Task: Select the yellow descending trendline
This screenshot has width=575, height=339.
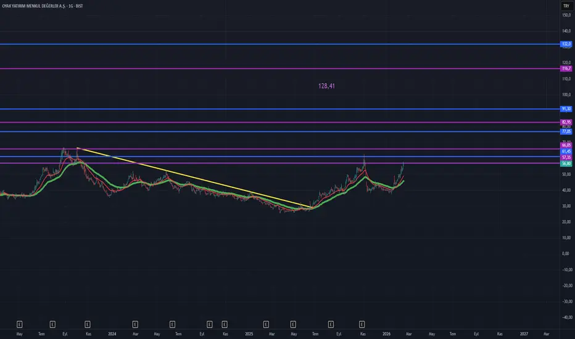Action: (x=194, y=178)
